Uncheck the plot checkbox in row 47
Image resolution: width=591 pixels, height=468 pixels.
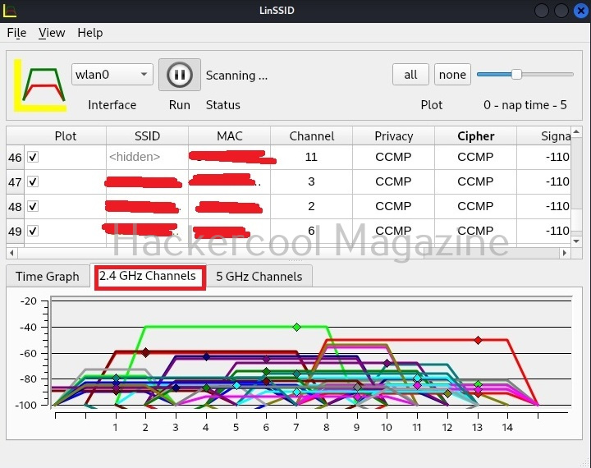pos(33,181)
